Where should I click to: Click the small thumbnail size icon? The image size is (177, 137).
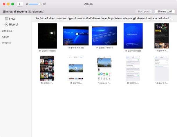[x=27, y=4]
